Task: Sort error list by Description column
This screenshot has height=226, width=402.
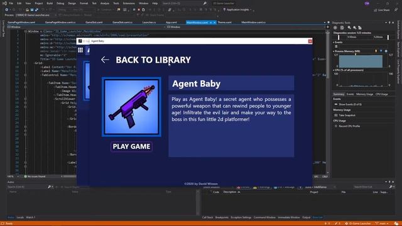Action: pos(230,192)
